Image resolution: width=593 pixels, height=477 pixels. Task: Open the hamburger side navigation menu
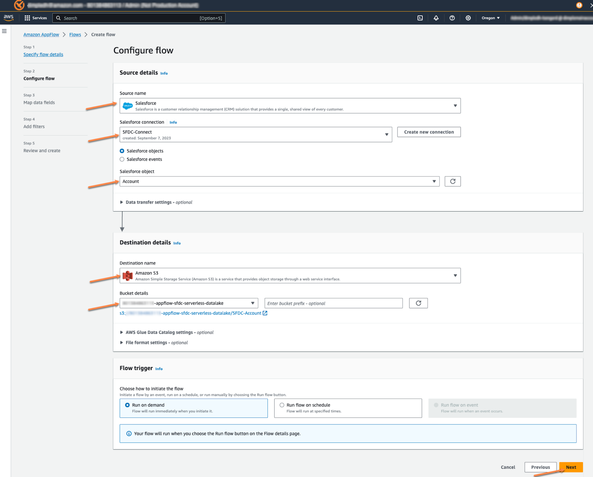(4, 31)
